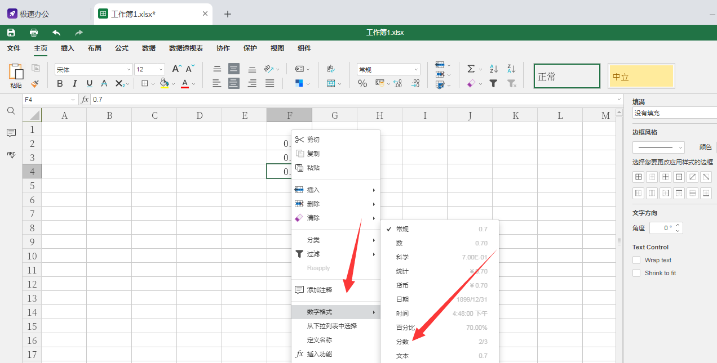The image size is (717, 363).
Task: Align text left in toolbar
Action: 217,83
